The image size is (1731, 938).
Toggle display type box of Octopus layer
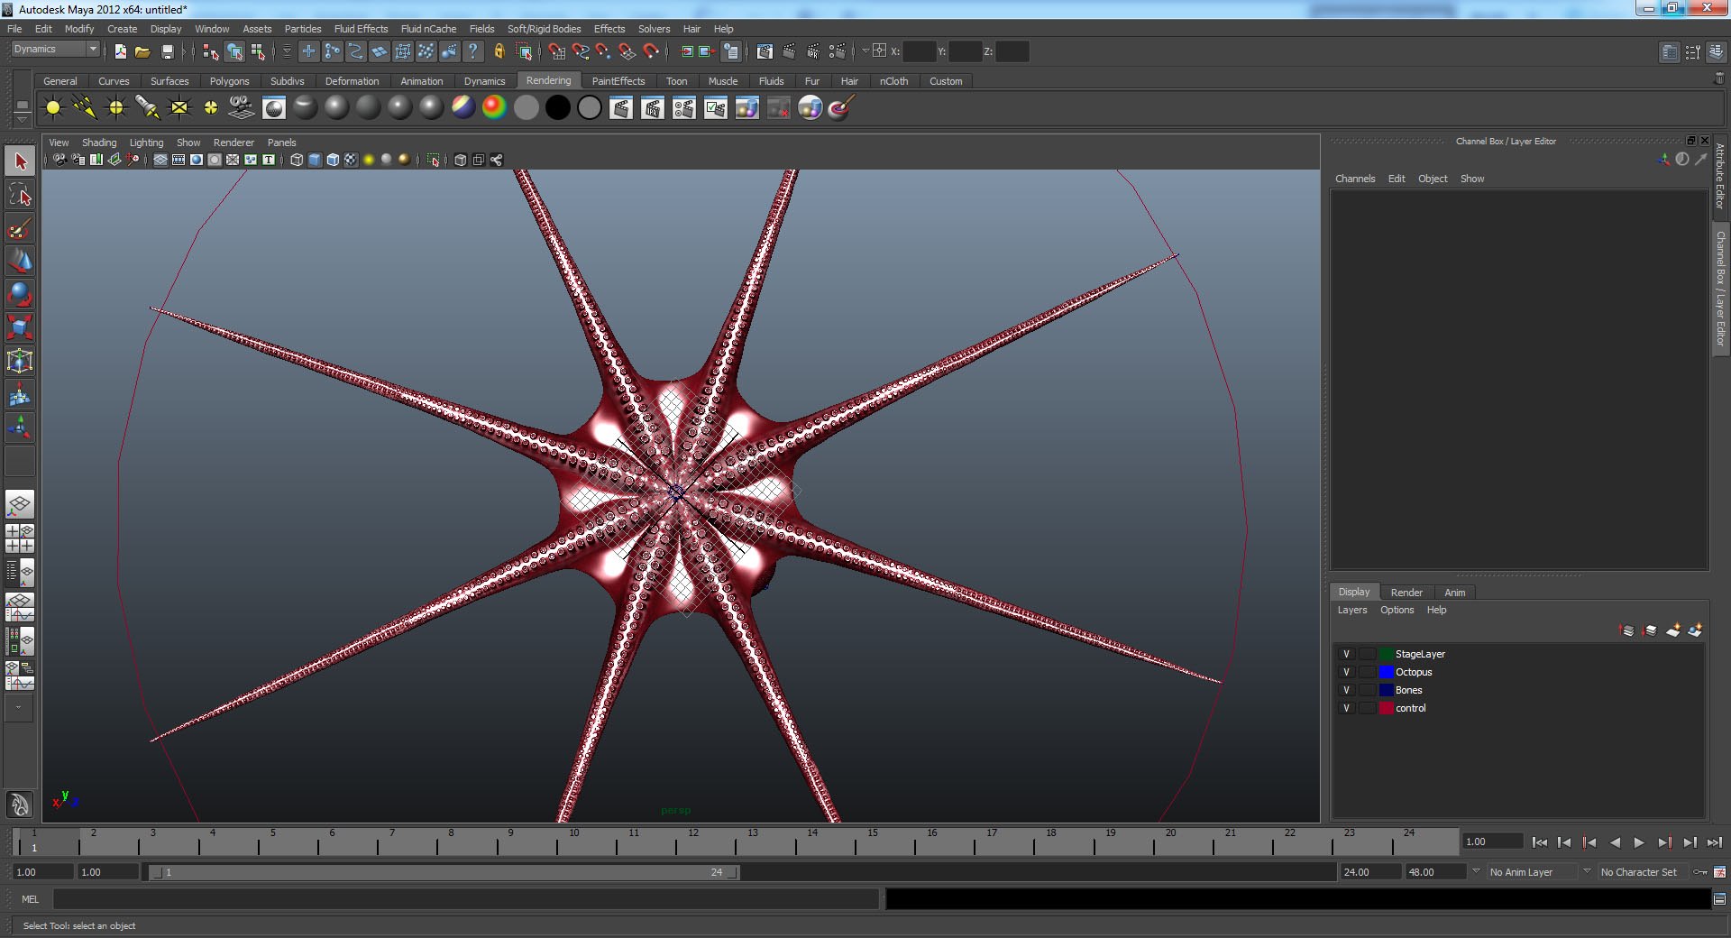(1367, 672)
